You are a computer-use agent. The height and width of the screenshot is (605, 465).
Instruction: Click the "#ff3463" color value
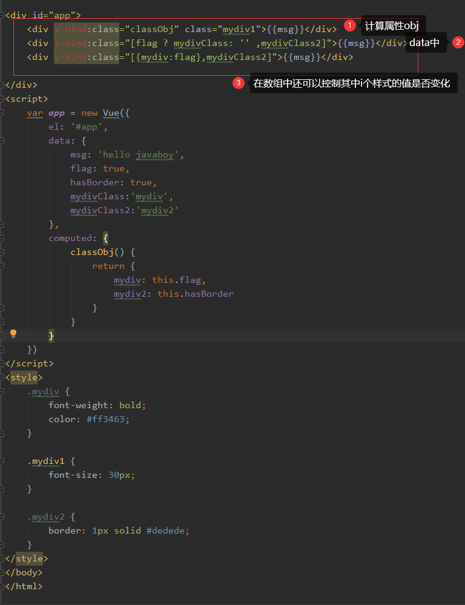pos(105,419)
